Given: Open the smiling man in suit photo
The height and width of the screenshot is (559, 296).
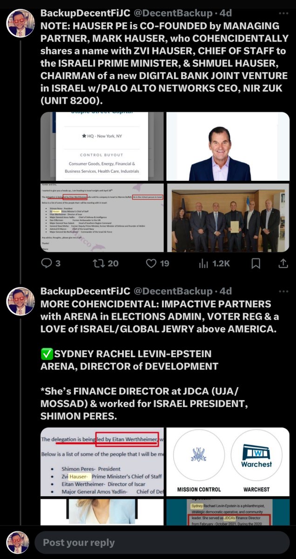Looking at the screenshot, I should (228, 146).
